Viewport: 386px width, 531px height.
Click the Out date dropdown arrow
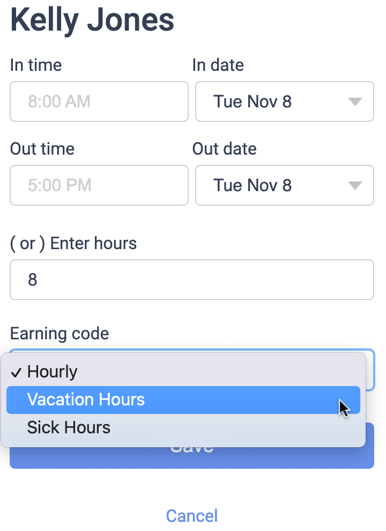(355, 185)
